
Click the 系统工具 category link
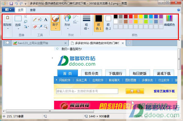81,80
